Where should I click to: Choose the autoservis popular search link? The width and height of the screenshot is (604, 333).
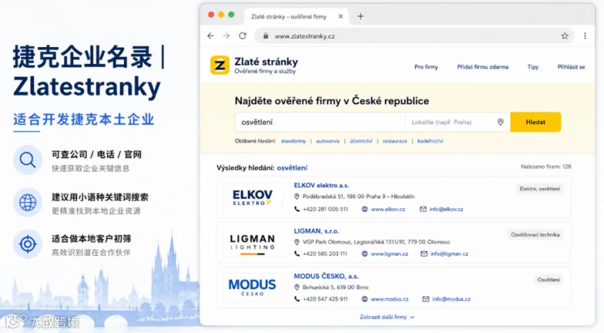[328, 141]
